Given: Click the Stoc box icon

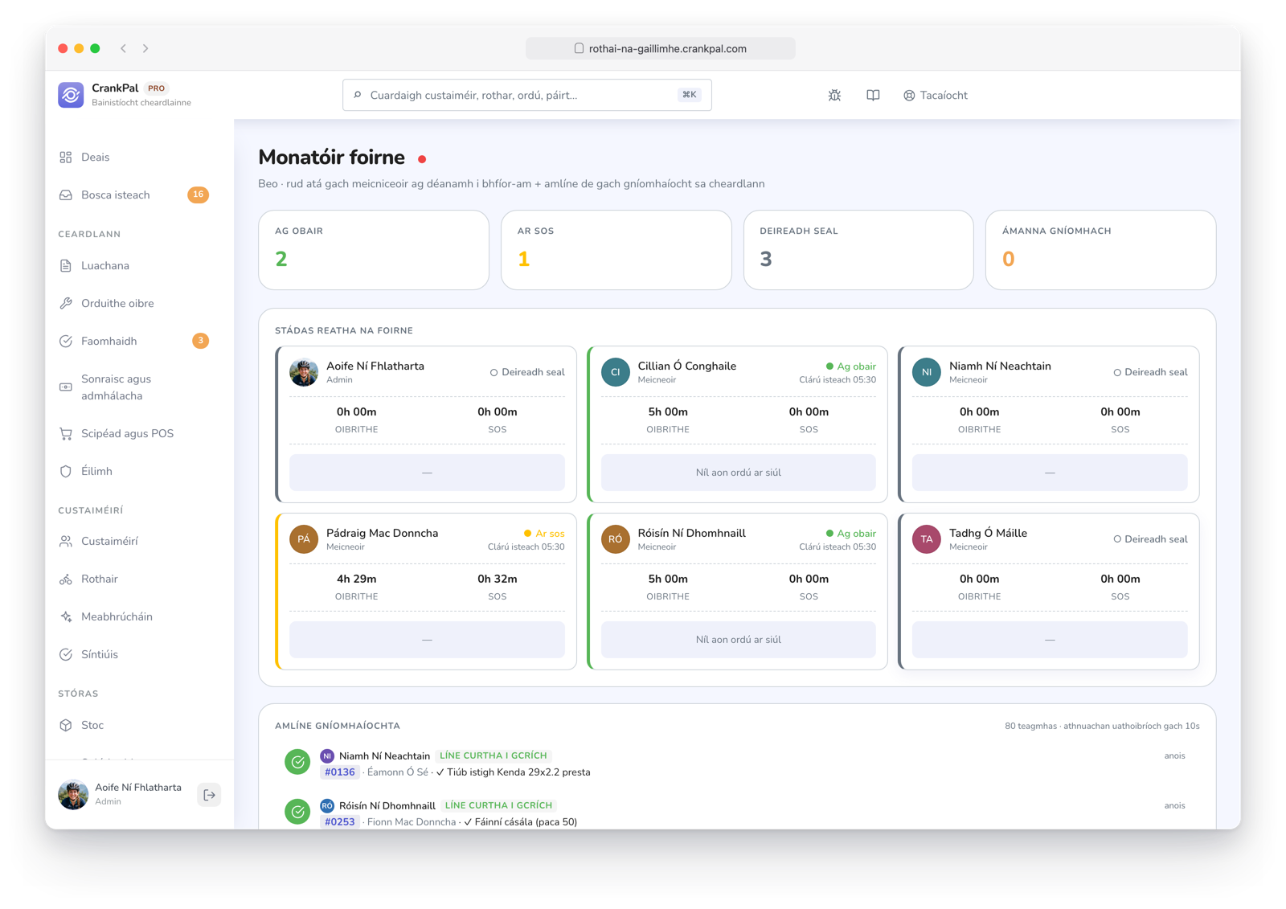Looking at the screenshot, I should coord(66,726).
